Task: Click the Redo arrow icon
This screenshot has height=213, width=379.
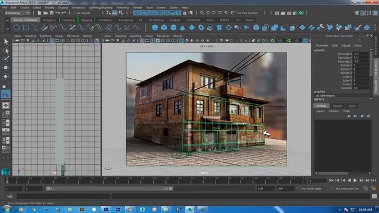Action: tap(64, 13)
